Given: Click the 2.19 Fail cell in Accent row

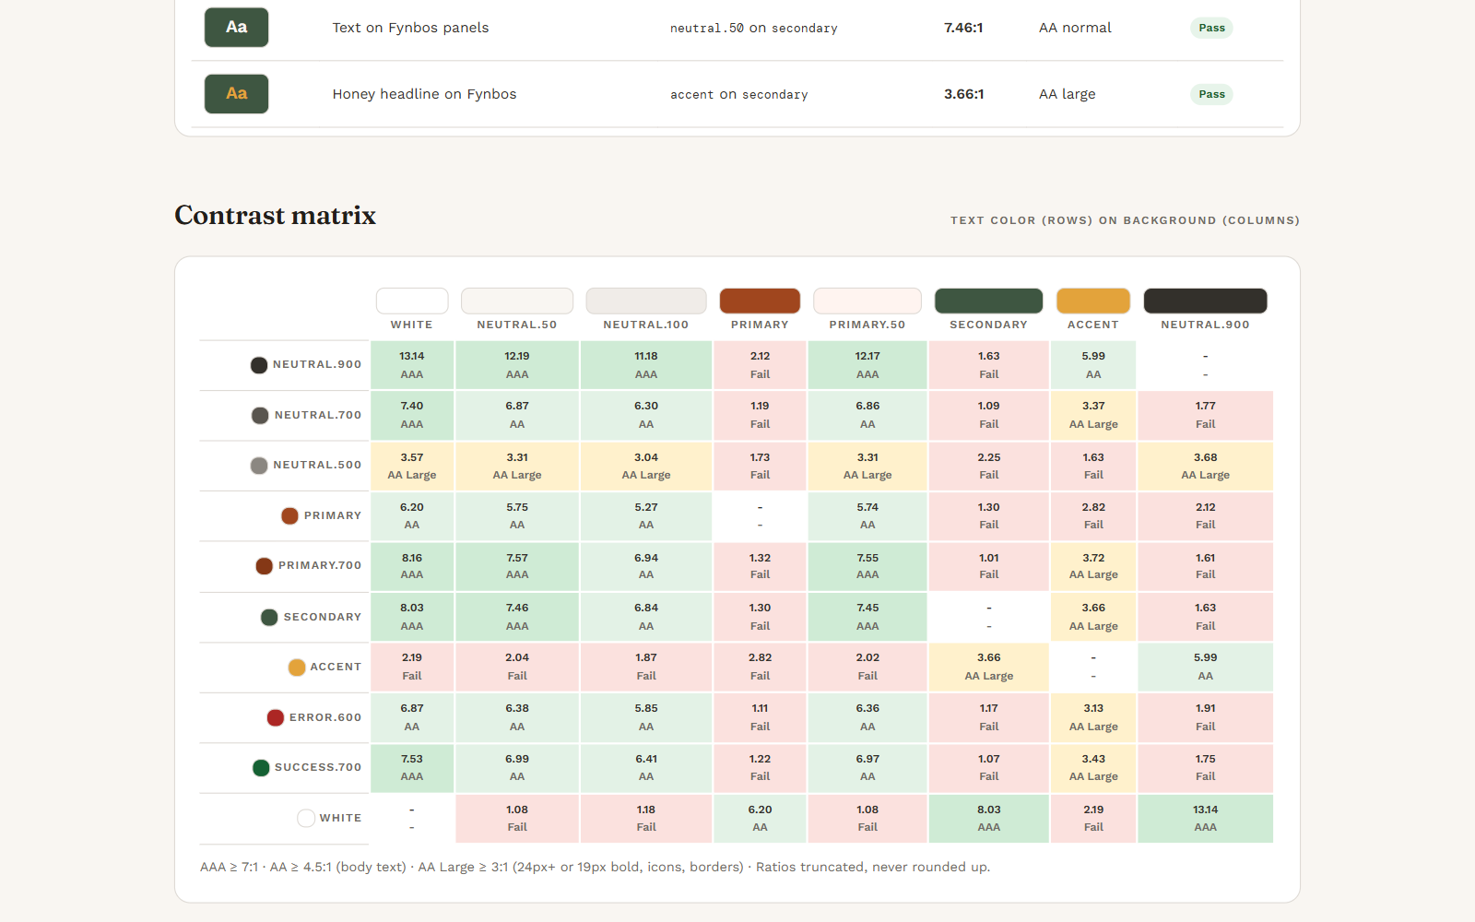Looking at the screenshot, I should [412, 668].
